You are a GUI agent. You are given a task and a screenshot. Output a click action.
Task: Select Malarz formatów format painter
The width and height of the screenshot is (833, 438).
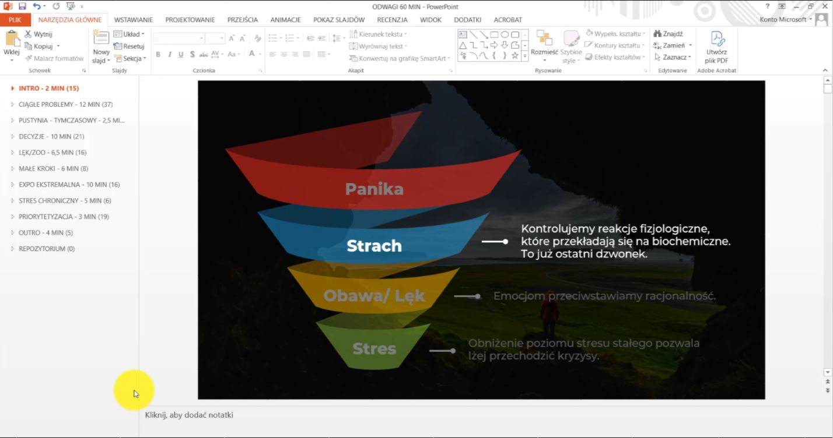(54, 58)
